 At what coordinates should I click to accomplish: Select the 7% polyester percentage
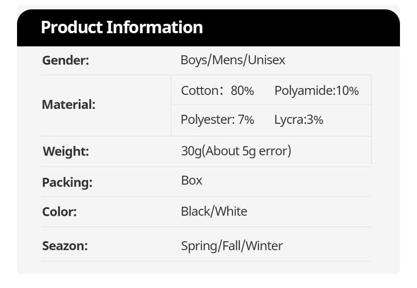[x=246, y=120]
